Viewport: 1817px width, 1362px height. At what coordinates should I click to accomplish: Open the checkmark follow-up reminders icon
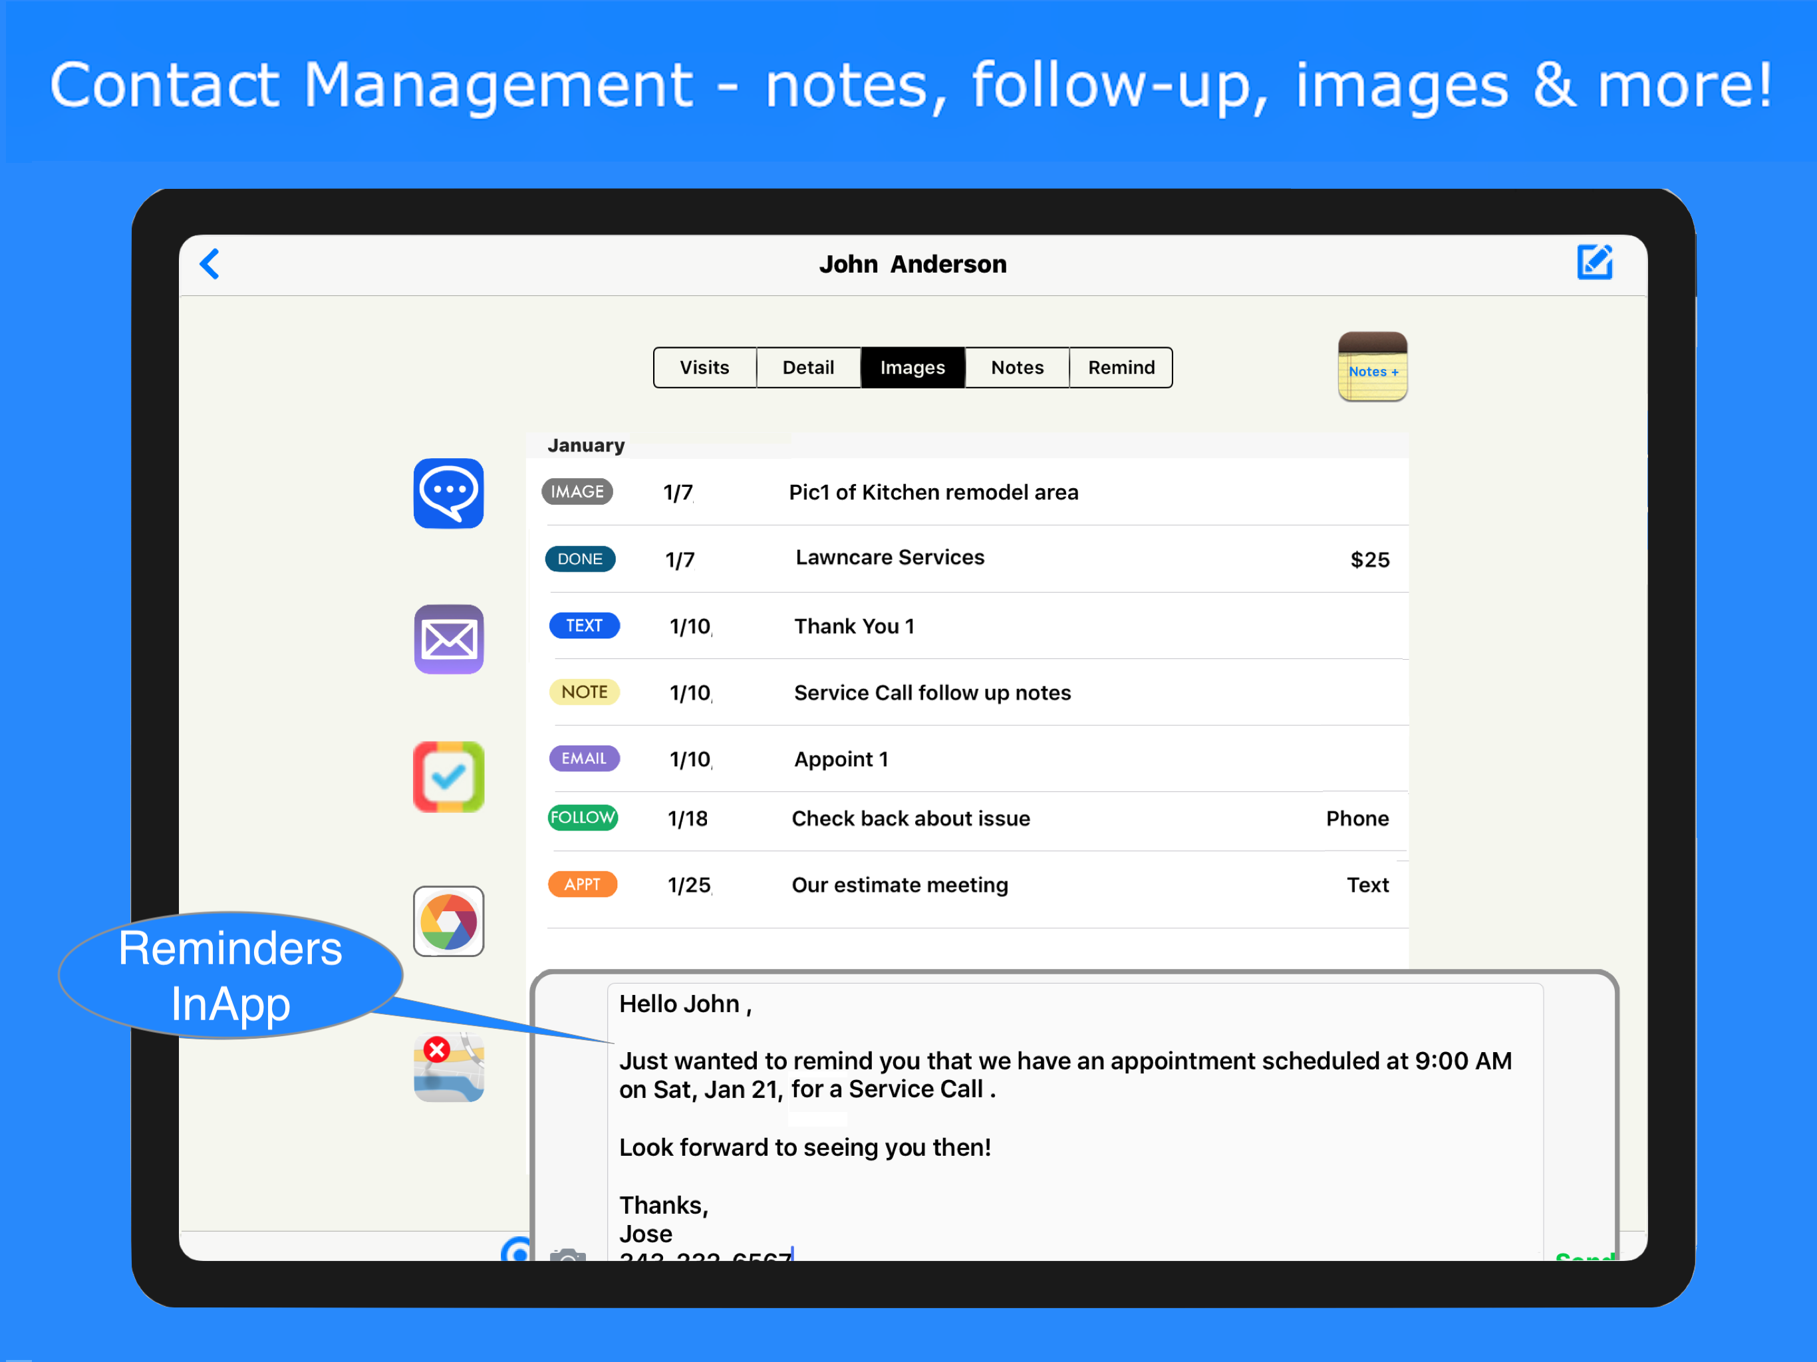pyautogui.click(x=448, y=777)
